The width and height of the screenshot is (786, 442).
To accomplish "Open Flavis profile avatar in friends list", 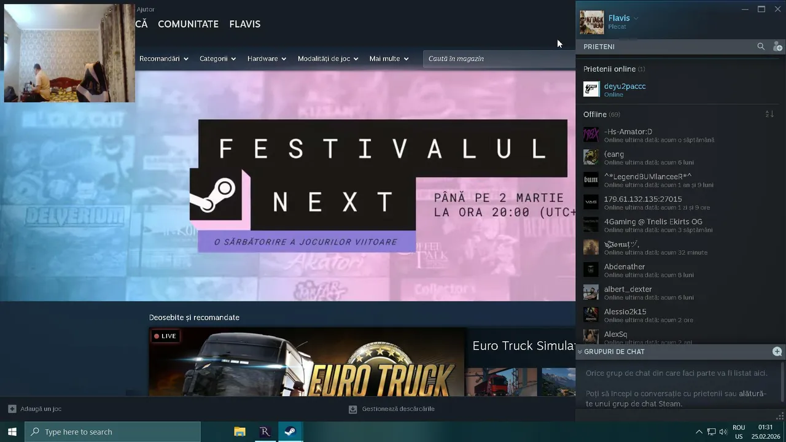I will click(x=592, y=23).
